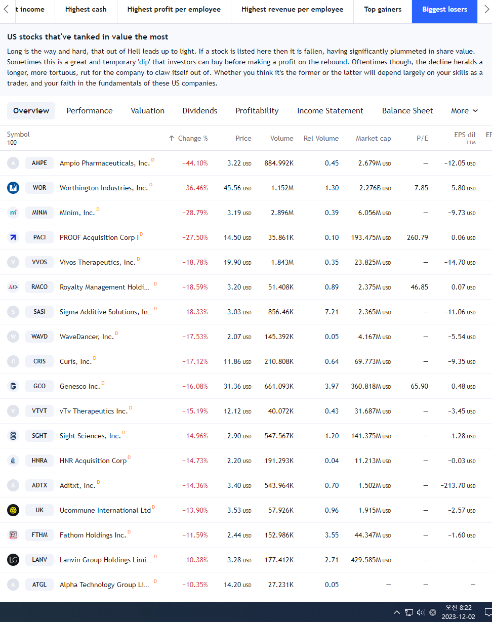Open Vivos Therapeutics, Inc. link
The width and height of the screenshot is (492, 622).
[98, 262]
